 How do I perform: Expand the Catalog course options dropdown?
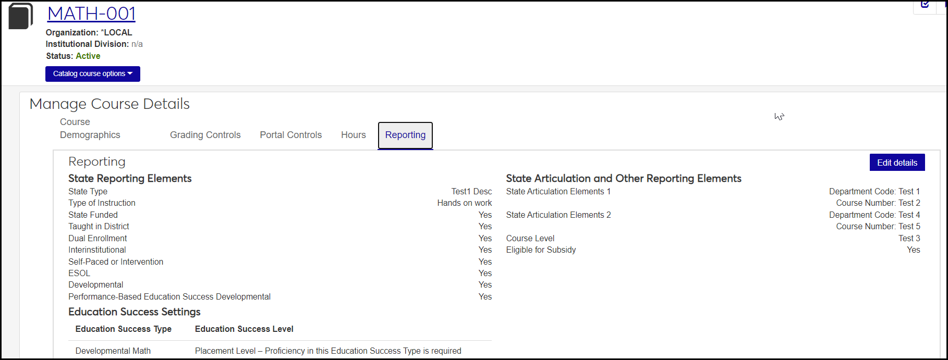93,74
